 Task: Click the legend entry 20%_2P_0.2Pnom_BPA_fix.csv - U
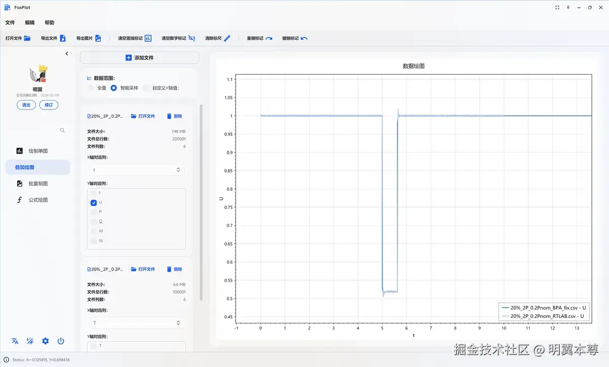[544, 308]
